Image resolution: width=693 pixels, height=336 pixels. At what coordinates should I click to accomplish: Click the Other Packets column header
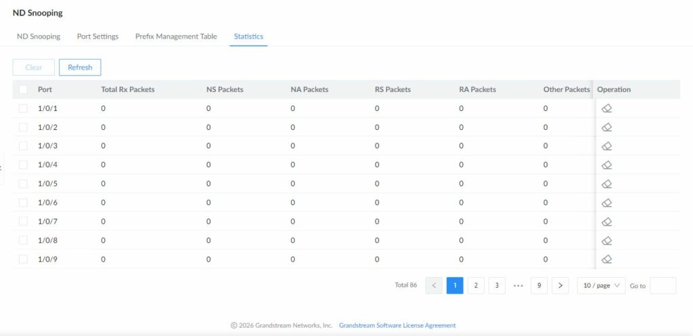(566, 89)
